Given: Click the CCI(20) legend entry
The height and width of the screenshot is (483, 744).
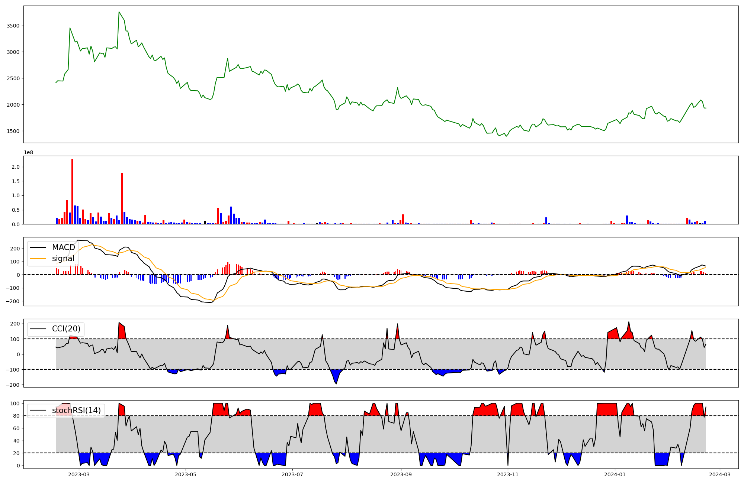Looking at the screenshot, I should [x=66, y=329].
